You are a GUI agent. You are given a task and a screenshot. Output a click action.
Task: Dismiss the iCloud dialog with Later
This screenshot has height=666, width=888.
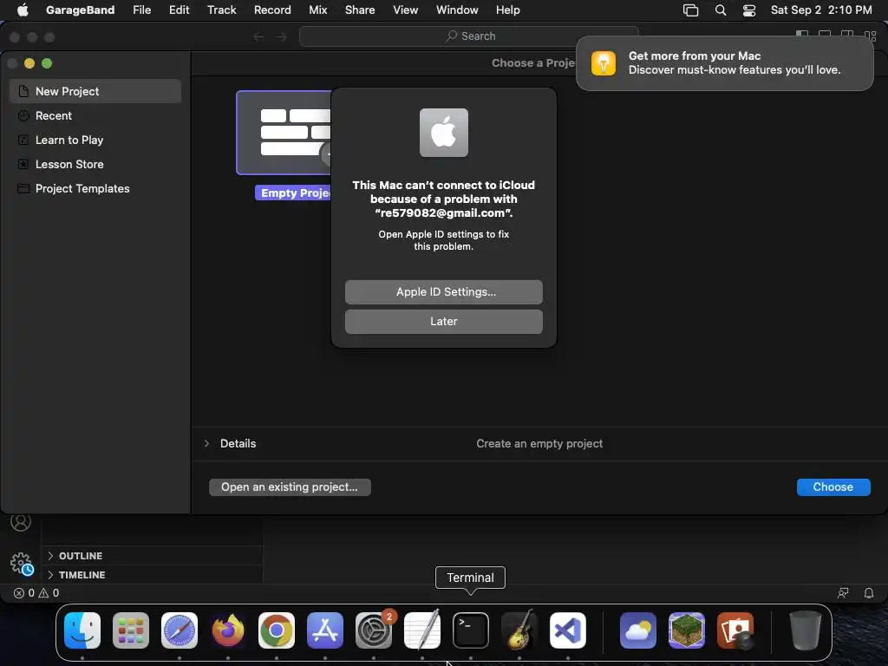[443, 321]
